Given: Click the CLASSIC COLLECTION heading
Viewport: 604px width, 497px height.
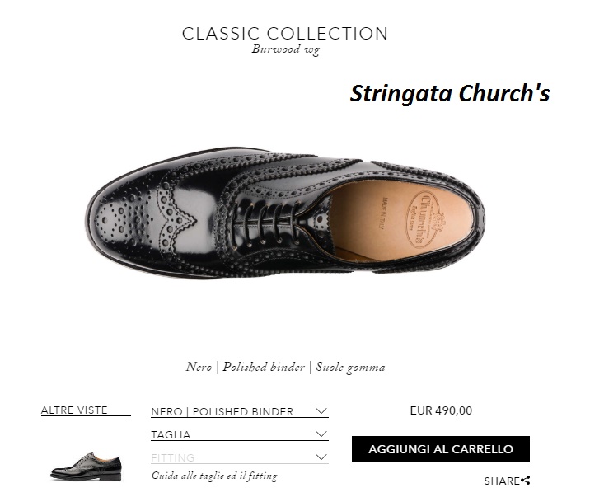Looking at the screenshot, I should [285, 34].
